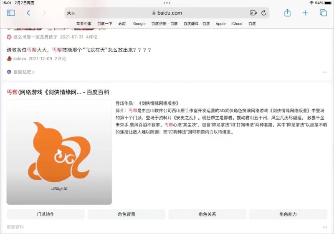Tap the Wi-Fi status icon
Screen dimensions: 334x234
(311, 3)
